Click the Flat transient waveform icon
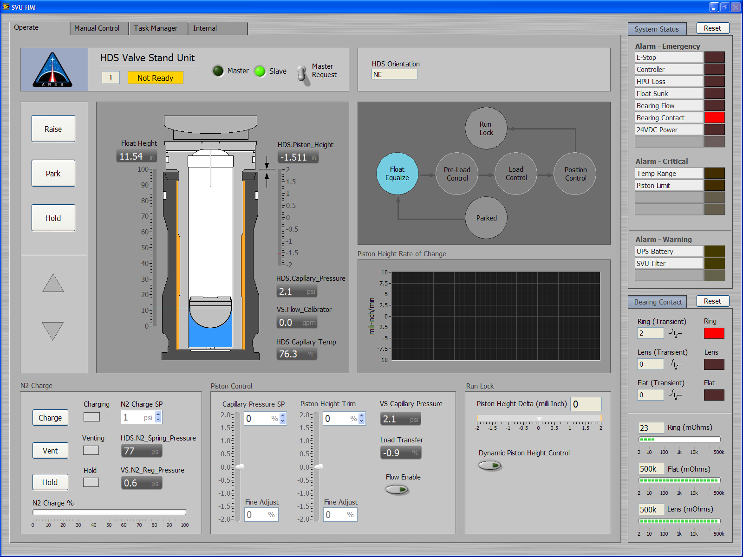Image resolution: width=743 pixels, height=557 pixels. pos(675,395)
